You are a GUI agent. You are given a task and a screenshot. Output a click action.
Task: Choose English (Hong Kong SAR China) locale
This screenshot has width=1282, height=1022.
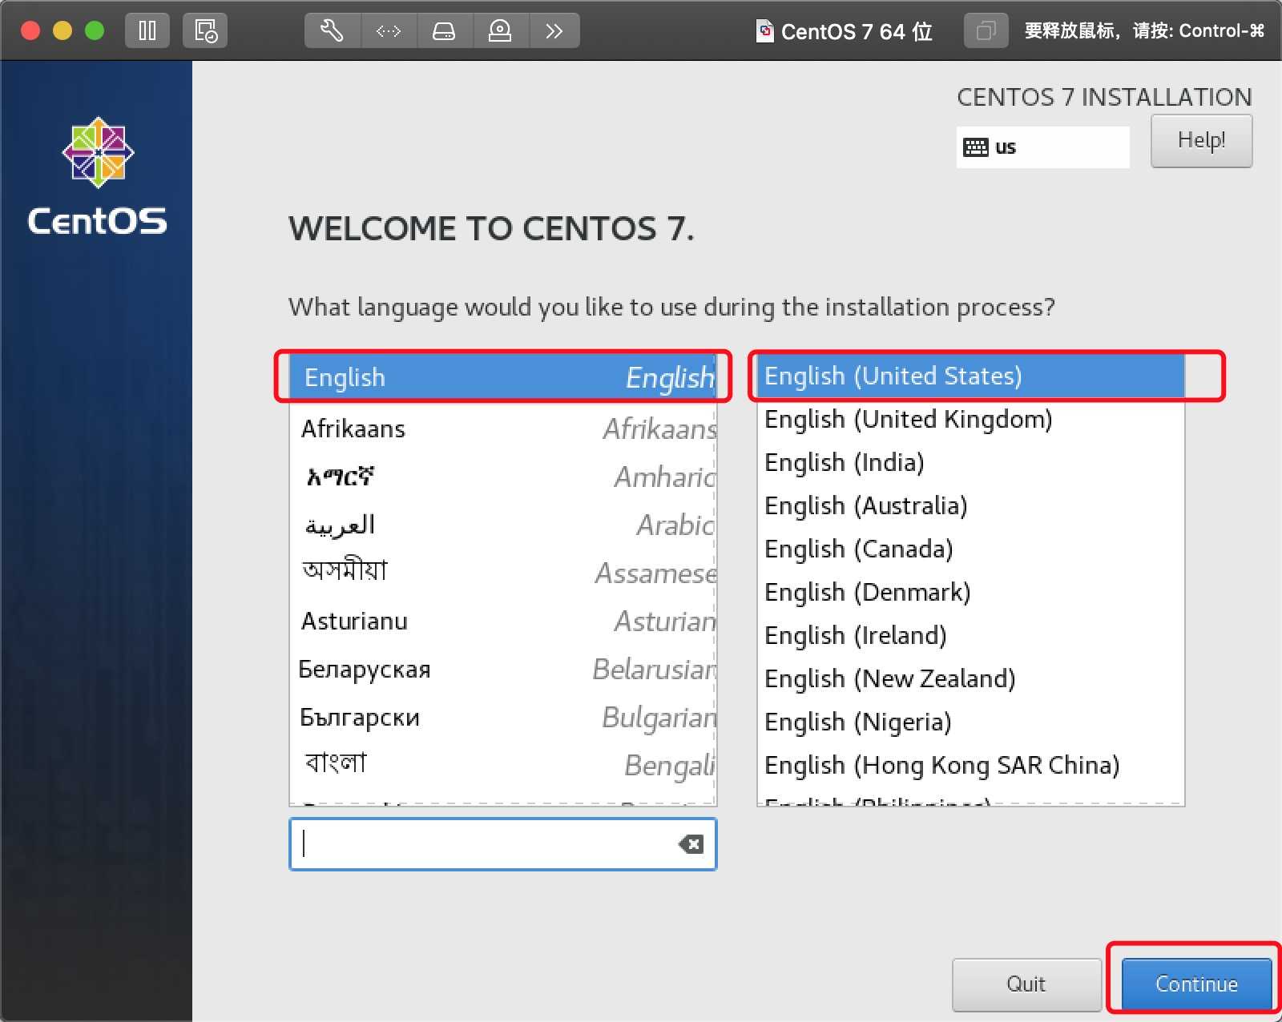pos(970,765)
